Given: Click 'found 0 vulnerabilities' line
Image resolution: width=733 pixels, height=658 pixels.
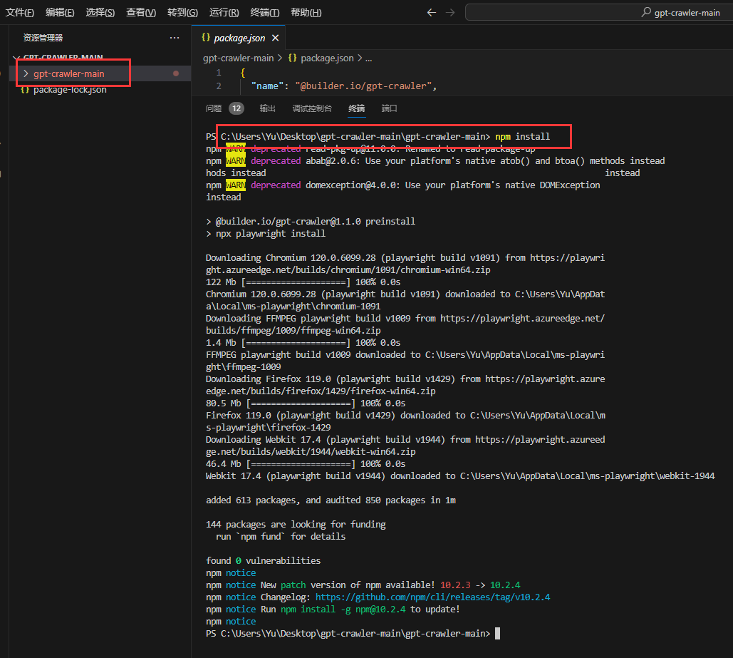Looking at the screenshot, I should 263,560.
